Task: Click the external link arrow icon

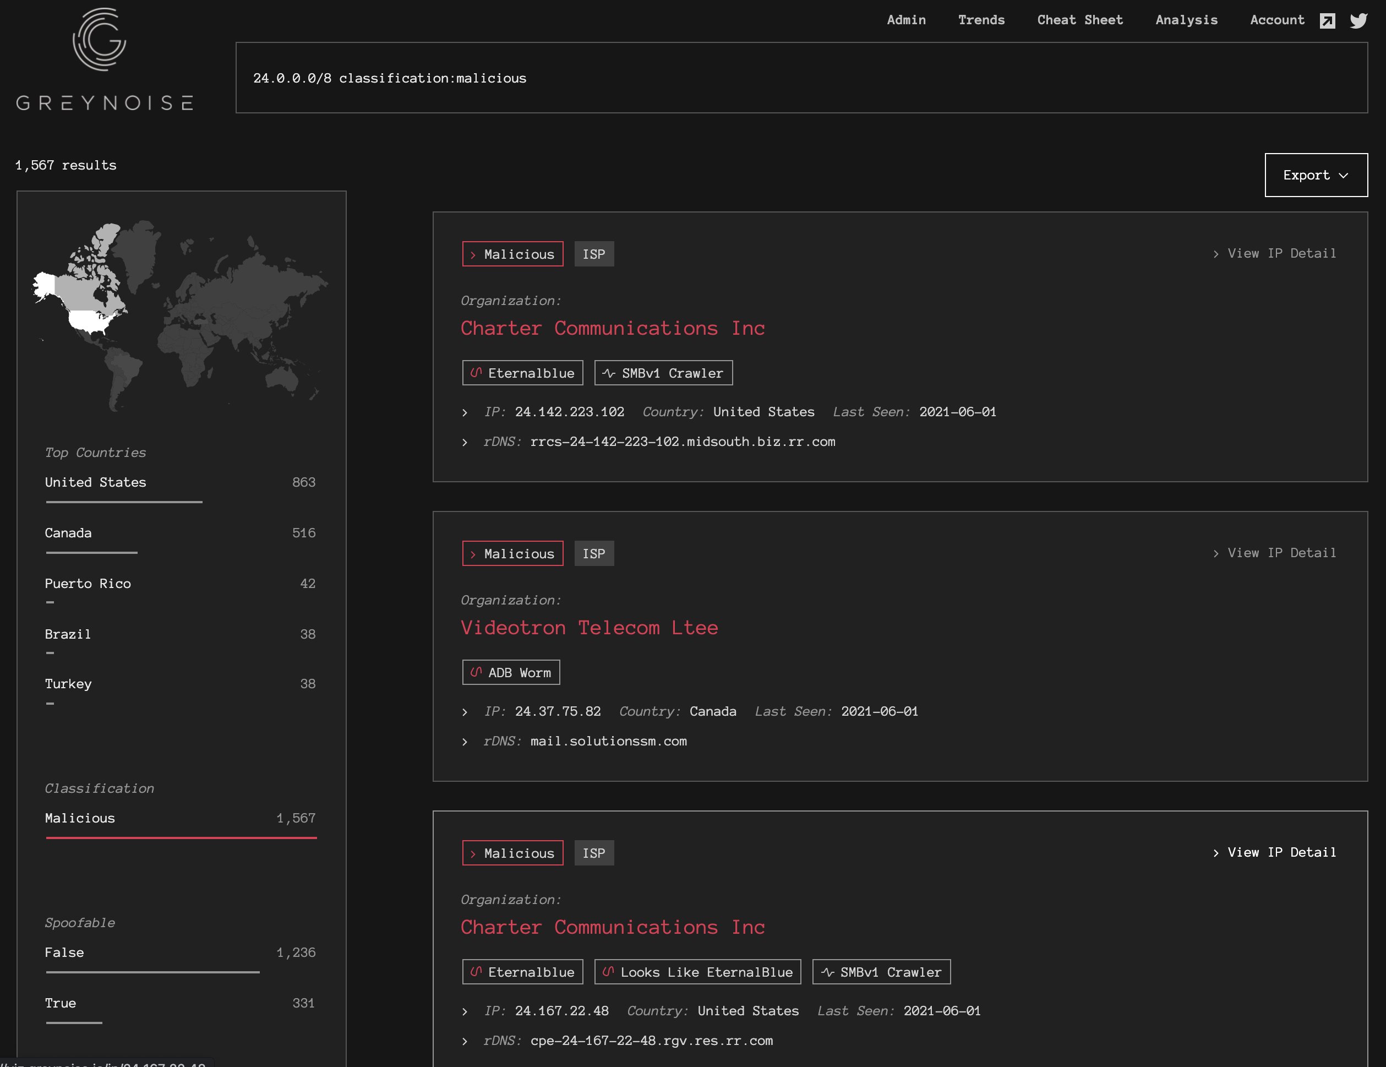Action: tap(1327, 21)
